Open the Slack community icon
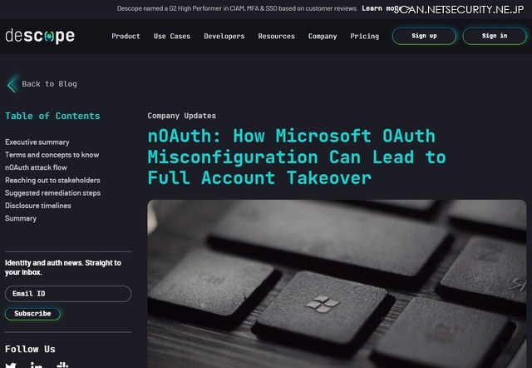Image resolution: width=532 pixels, height=368 pixels. point(62,366)
